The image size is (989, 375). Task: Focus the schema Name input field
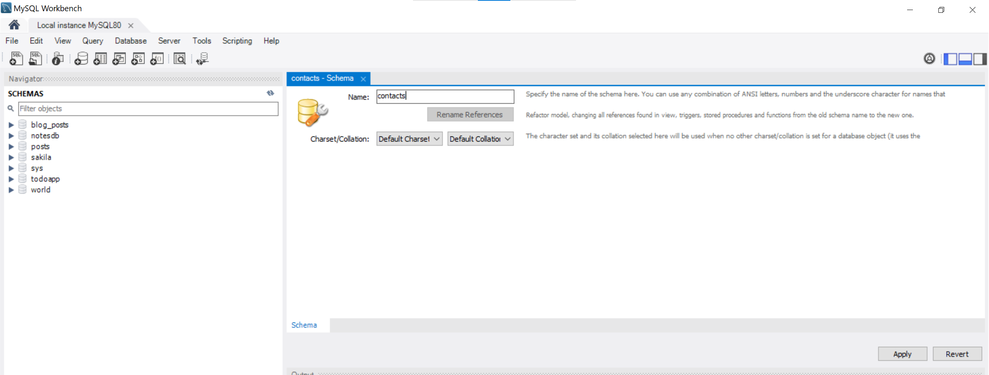(445, 96)
